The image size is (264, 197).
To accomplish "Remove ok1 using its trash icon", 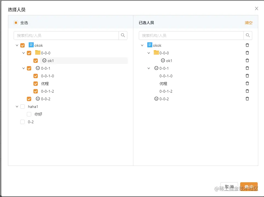I will [247, 60].
